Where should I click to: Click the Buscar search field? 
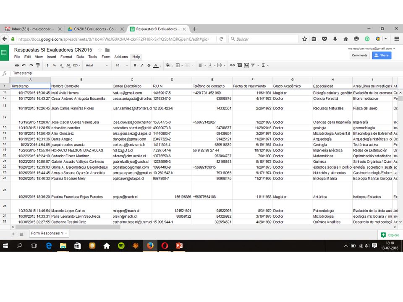(263, 39)
